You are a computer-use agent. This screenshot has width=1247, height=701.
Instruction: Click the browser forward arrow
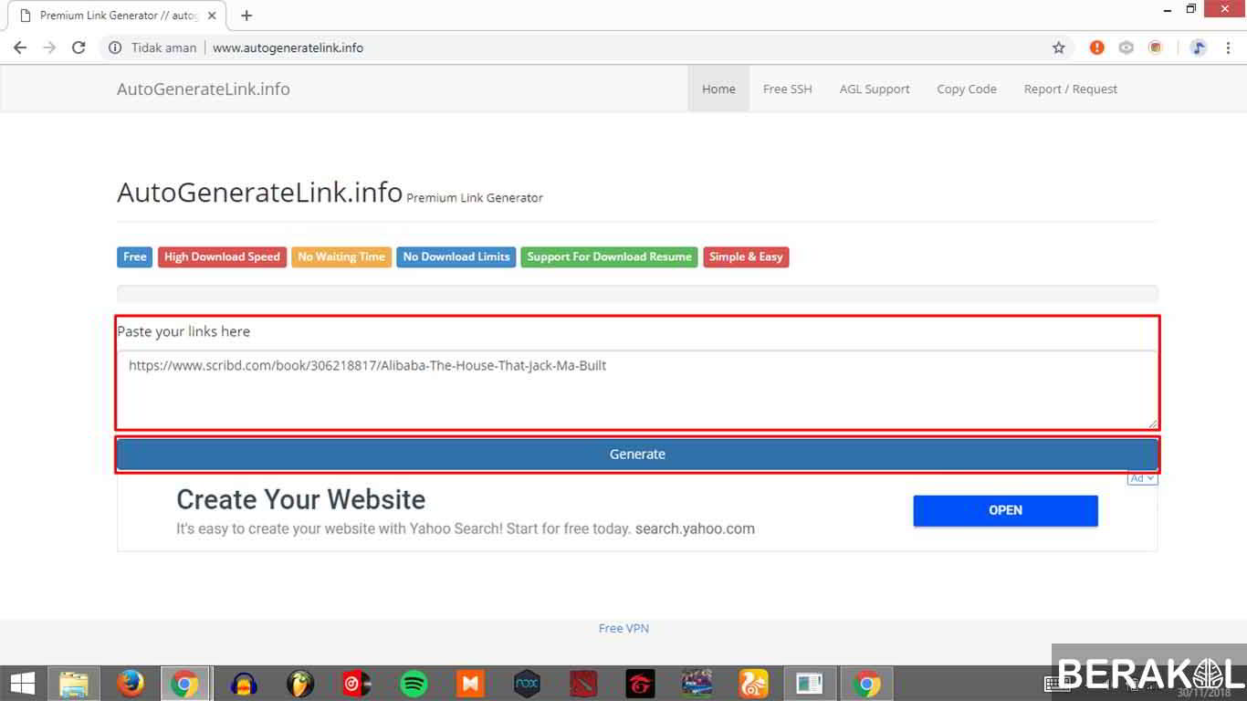tap(49, 47)
